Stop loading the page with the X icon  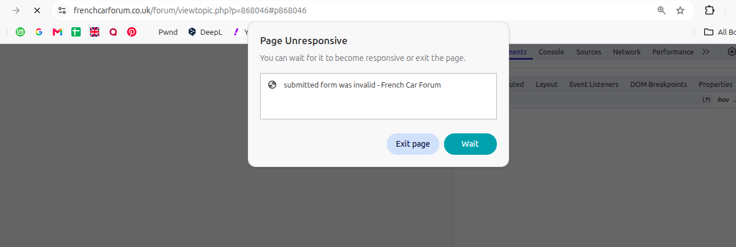[37, 10]
